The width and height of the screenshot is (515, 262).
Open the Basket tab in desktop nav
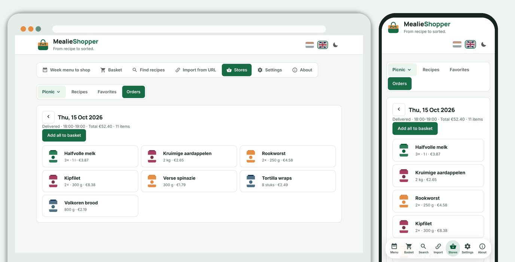point(111,70)
